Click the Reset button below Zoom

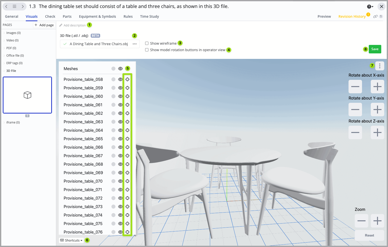pyautogui.click(x=369, y=235)
